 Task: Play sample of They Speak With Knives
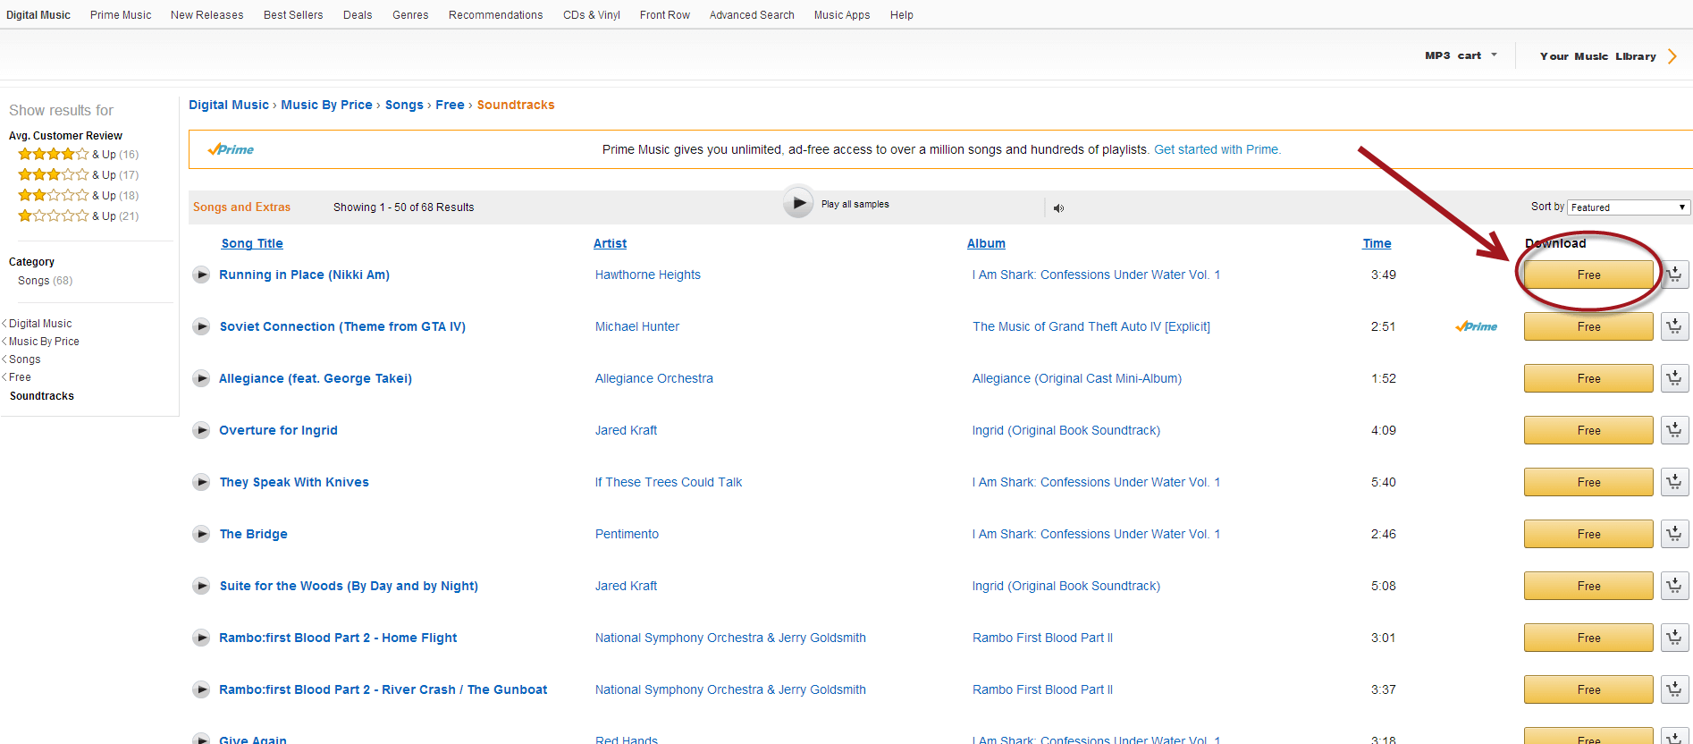point(201,482)
